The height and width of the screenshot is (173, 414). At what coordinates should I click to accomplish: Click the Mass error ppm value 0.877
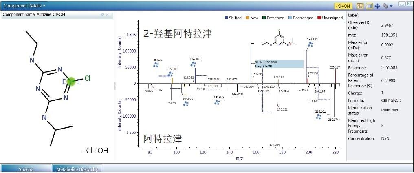386,58
